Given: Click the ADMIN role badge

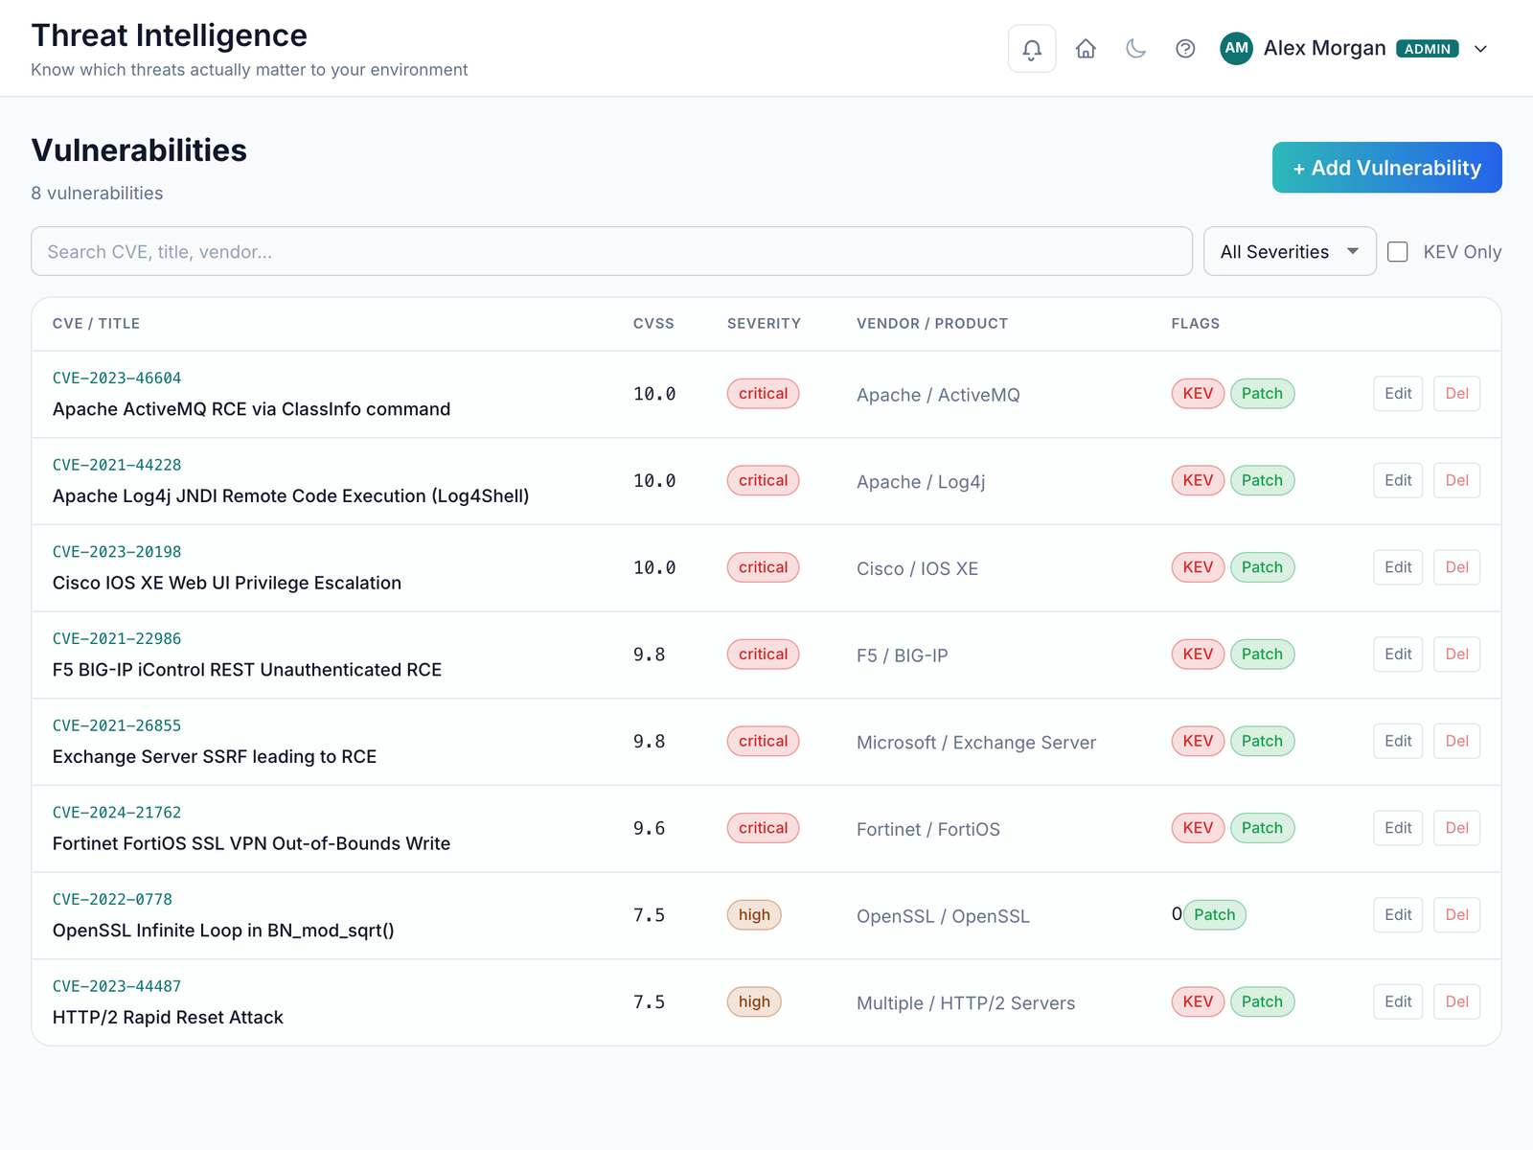Looking at the screenshot, I should coord(1427,49).
